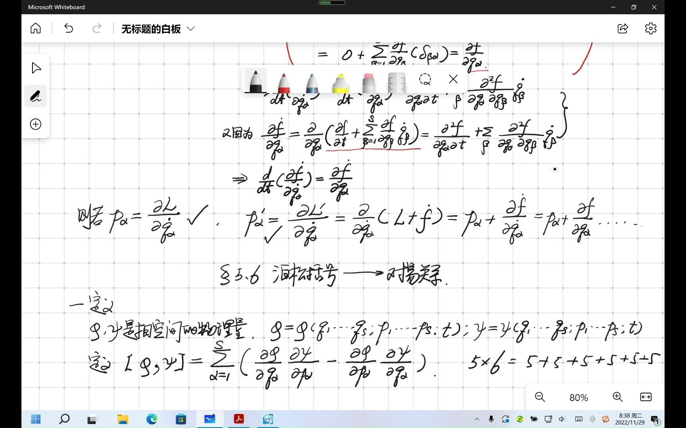Click the microphone tray icon

click(491, 419)
